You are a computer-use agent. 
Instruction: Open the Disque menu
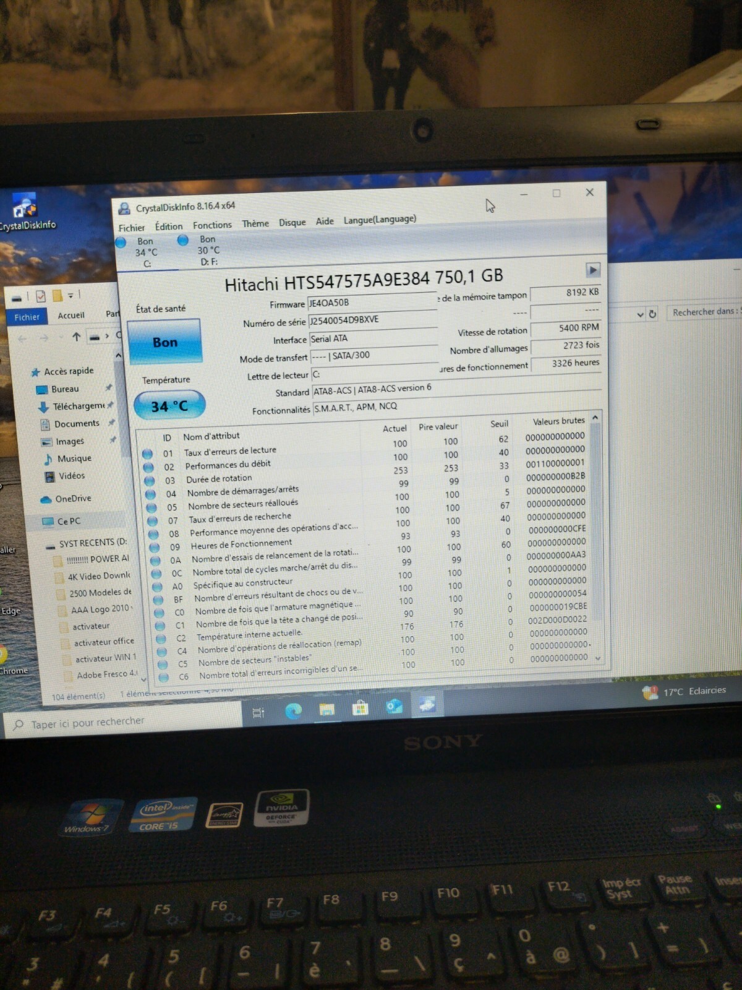[292, 222]
